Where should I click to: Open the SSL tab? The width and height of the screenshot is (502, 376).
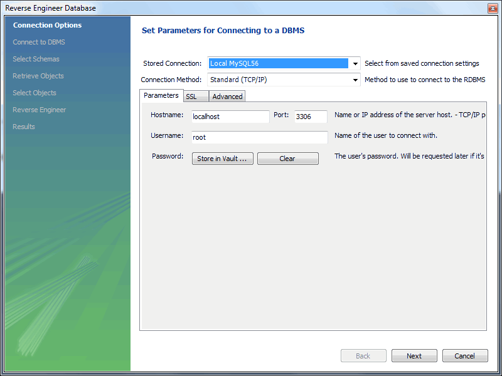(191, 97)
